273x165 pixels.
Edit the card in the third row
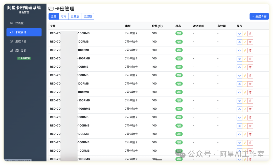pyautogui.click(x=245, y=51)
